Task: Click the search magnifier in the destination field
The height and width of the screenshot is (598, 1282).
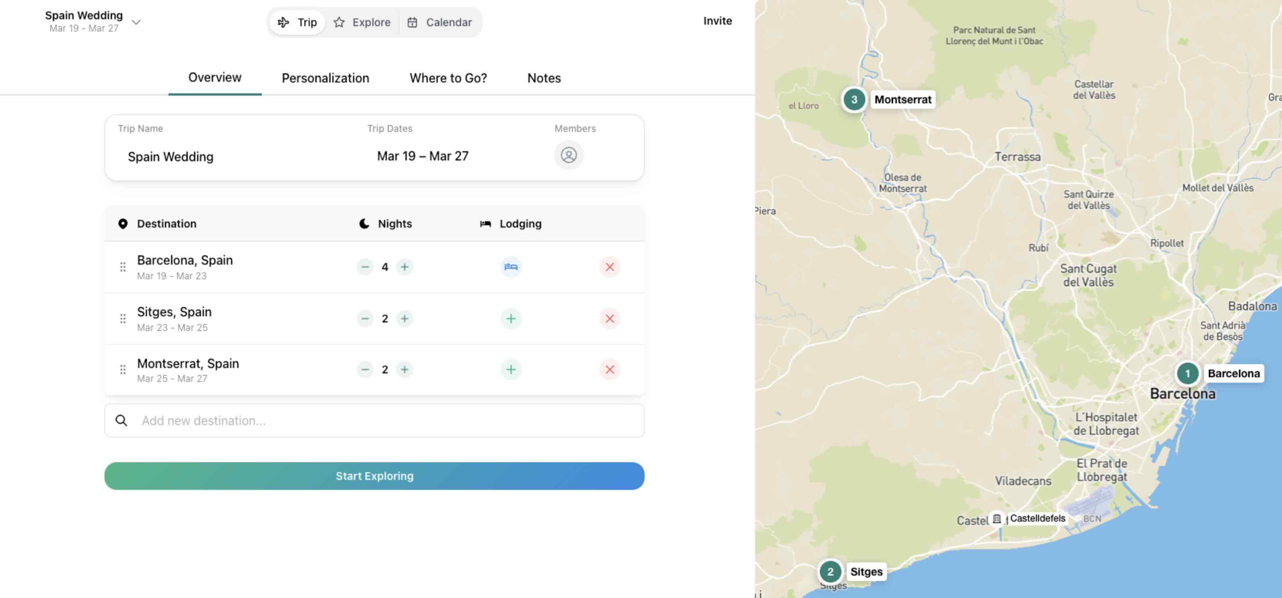Action: 121,421
